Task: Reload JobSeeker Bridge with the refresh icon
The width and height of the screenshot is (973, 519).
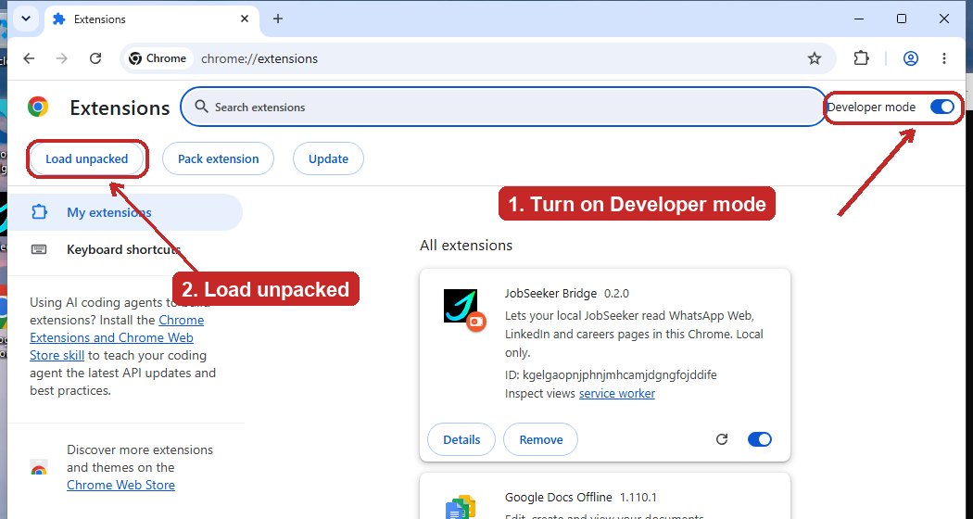Action: click(x=722, y=439)
